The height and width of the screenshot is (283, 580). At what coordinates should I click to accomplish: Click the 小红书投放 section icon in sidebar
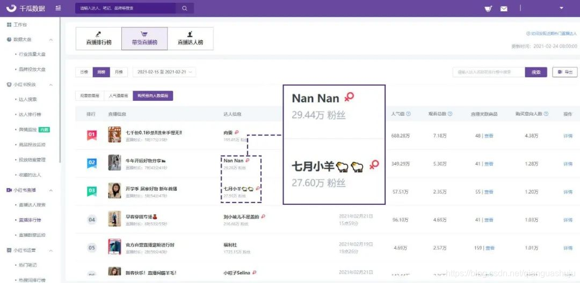point(9,85)
